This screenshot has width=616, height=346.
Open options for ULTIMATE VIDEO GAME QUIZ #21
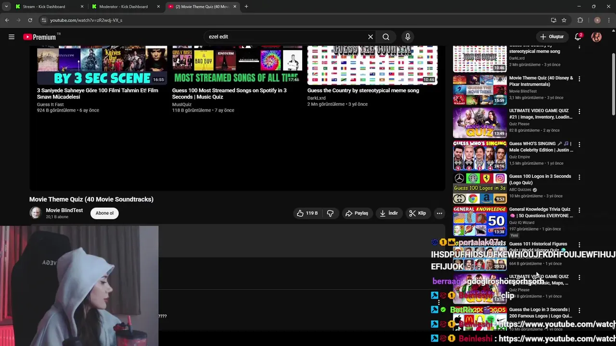[579, 111]
